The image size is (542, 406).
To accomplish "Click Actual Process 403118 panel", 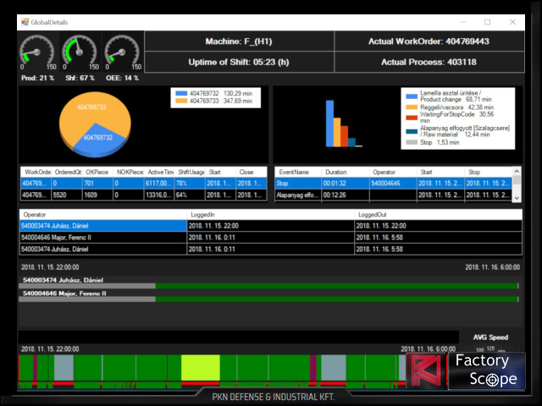I will coord(429,62).
